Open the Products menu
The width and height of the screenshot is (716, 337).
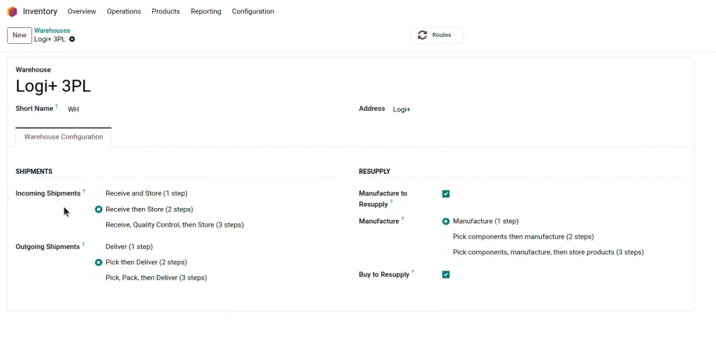pos(166,11)
